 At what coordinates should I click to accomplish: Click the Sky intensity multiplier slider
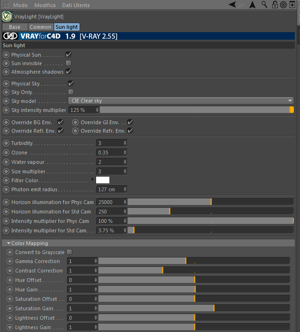(197, 110)
